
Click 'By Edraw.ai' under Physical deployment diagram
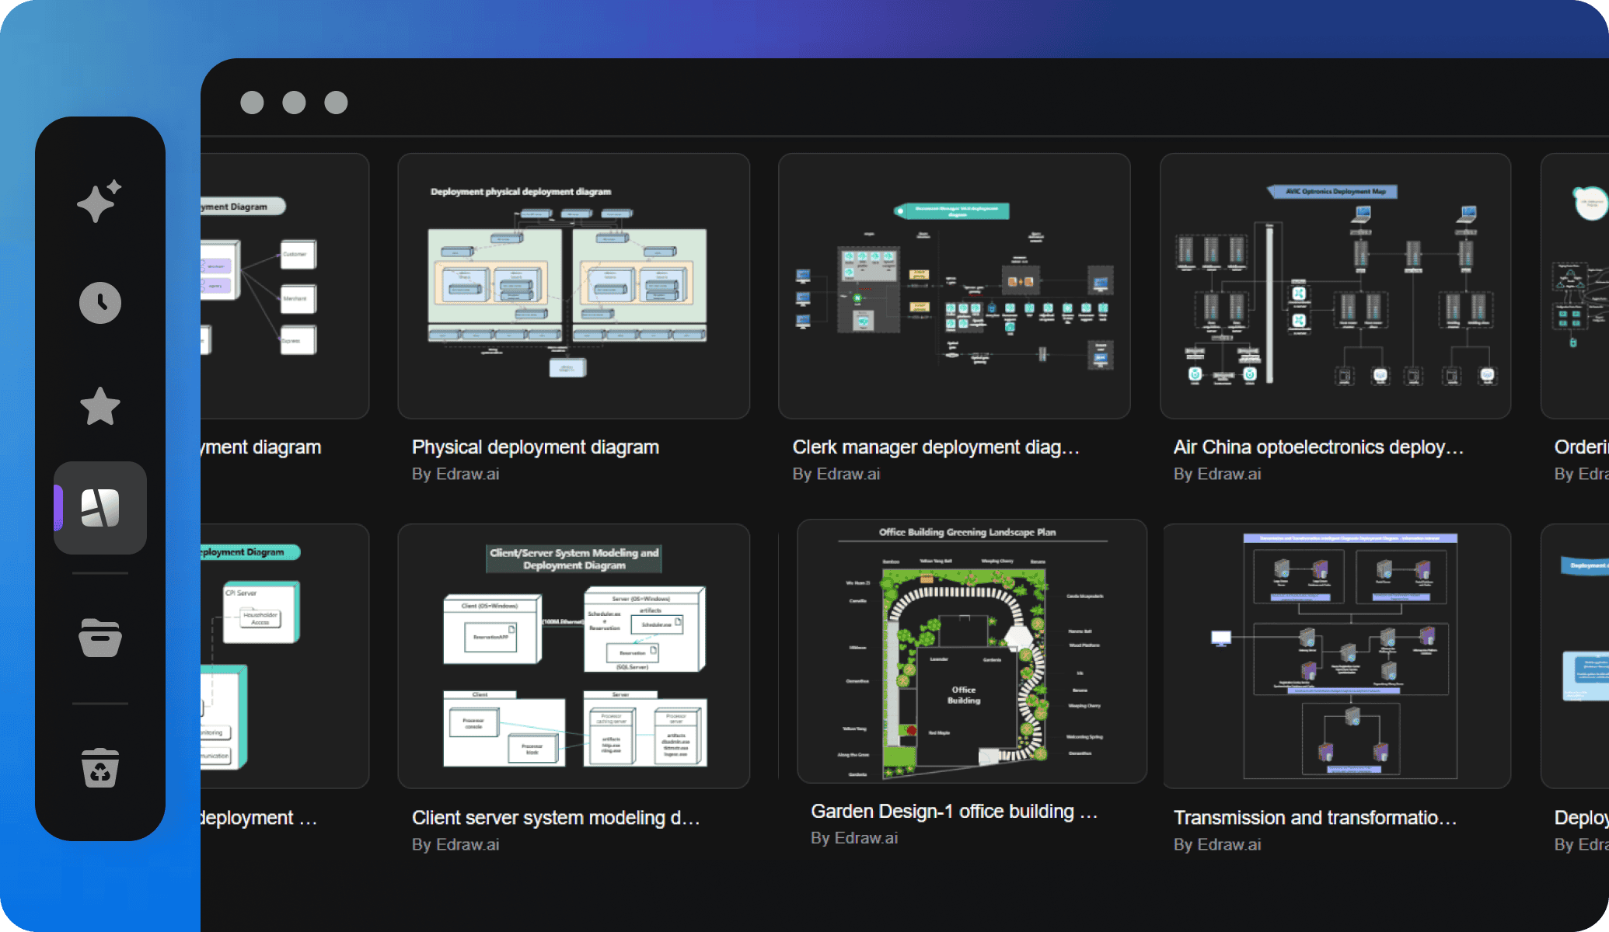pyautogui.click(x=455, y=474)
